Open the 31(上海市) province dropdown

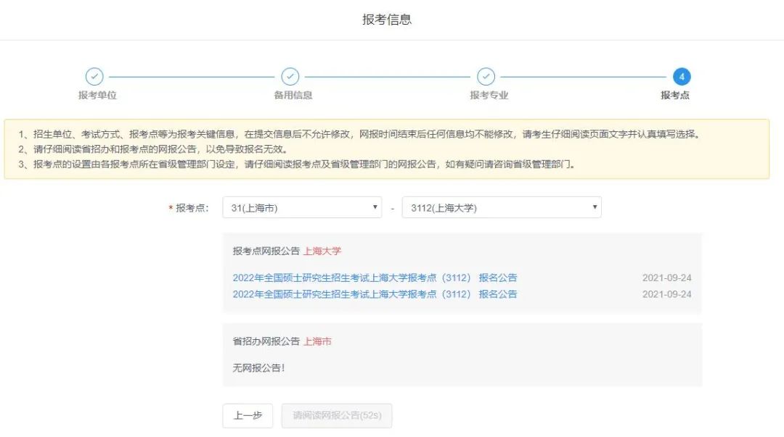(x=302, y=208)
